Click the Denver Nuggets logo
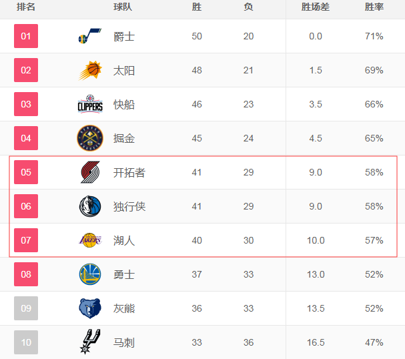The width and height of the screenshot is (405, 359). click(x=90, y=138)
